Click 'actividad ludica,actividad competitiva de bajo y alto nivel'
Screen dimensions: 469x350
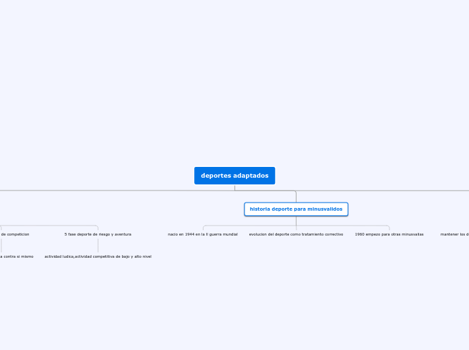98,256
